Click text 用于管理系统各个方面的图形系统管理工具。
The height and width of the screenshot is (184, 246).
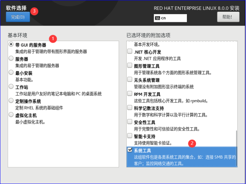[x=173, y=73]
